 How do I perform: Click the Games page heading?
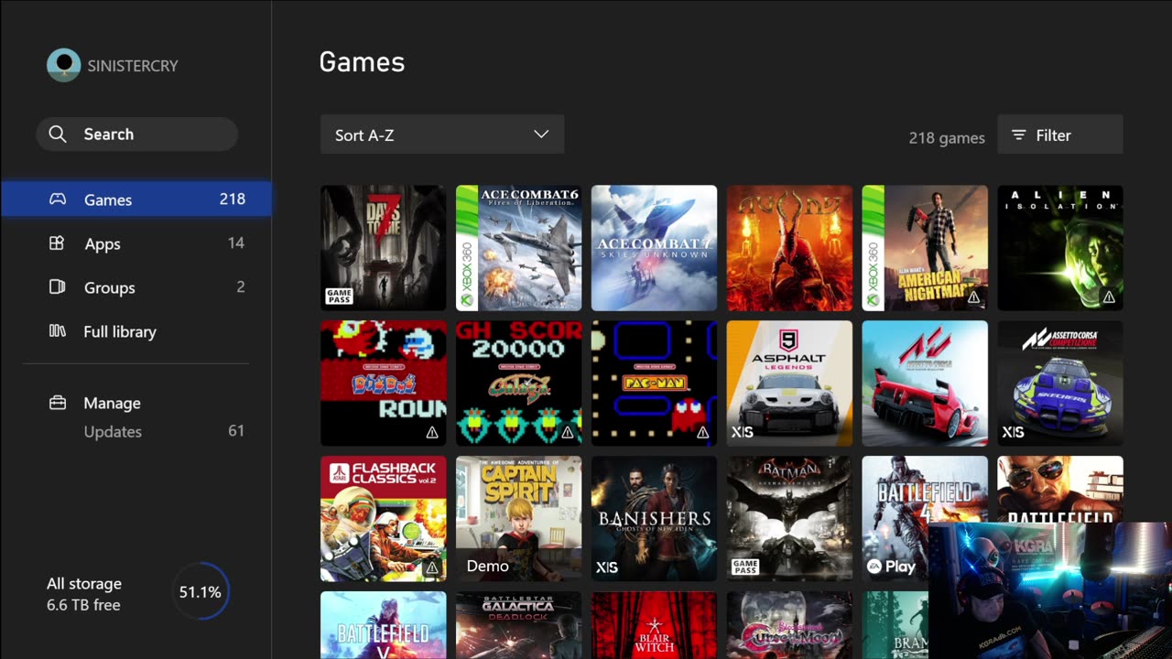coord(362,62)
